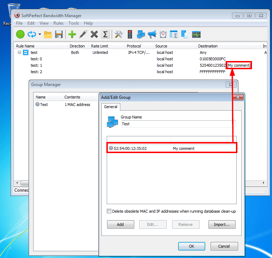Viewport: 272px width, 258px height.
Task: Add a new rule with green plus
Action: 72,34
